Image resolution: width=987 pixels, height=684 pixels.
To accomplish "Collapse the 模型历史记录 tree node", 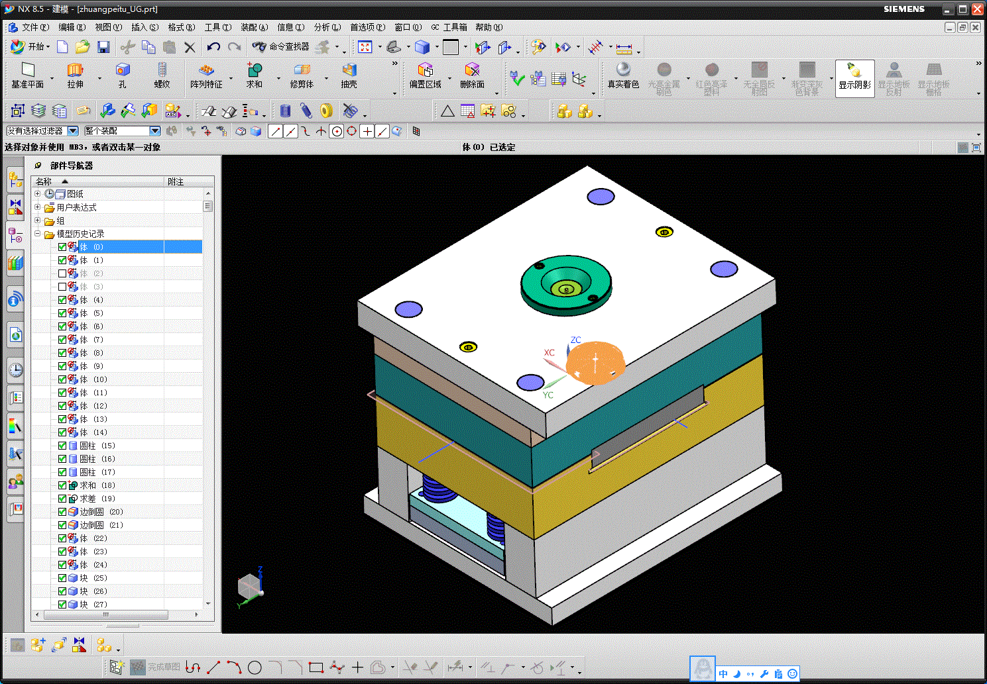I will click(x=38, y=234).
